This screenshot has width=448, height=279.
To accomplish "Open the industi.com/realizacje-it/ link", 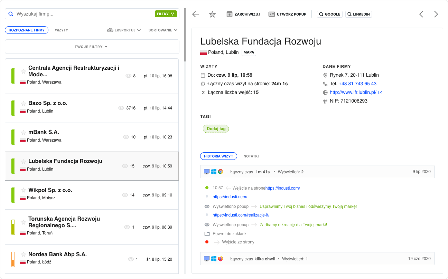I will coord(241,215).
